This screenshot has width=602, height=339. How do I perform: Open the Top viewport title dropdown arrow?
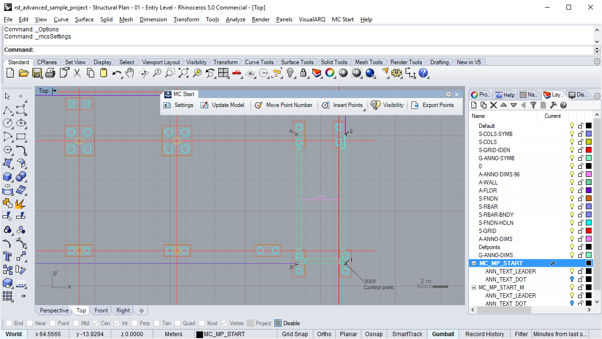[55, 91]
